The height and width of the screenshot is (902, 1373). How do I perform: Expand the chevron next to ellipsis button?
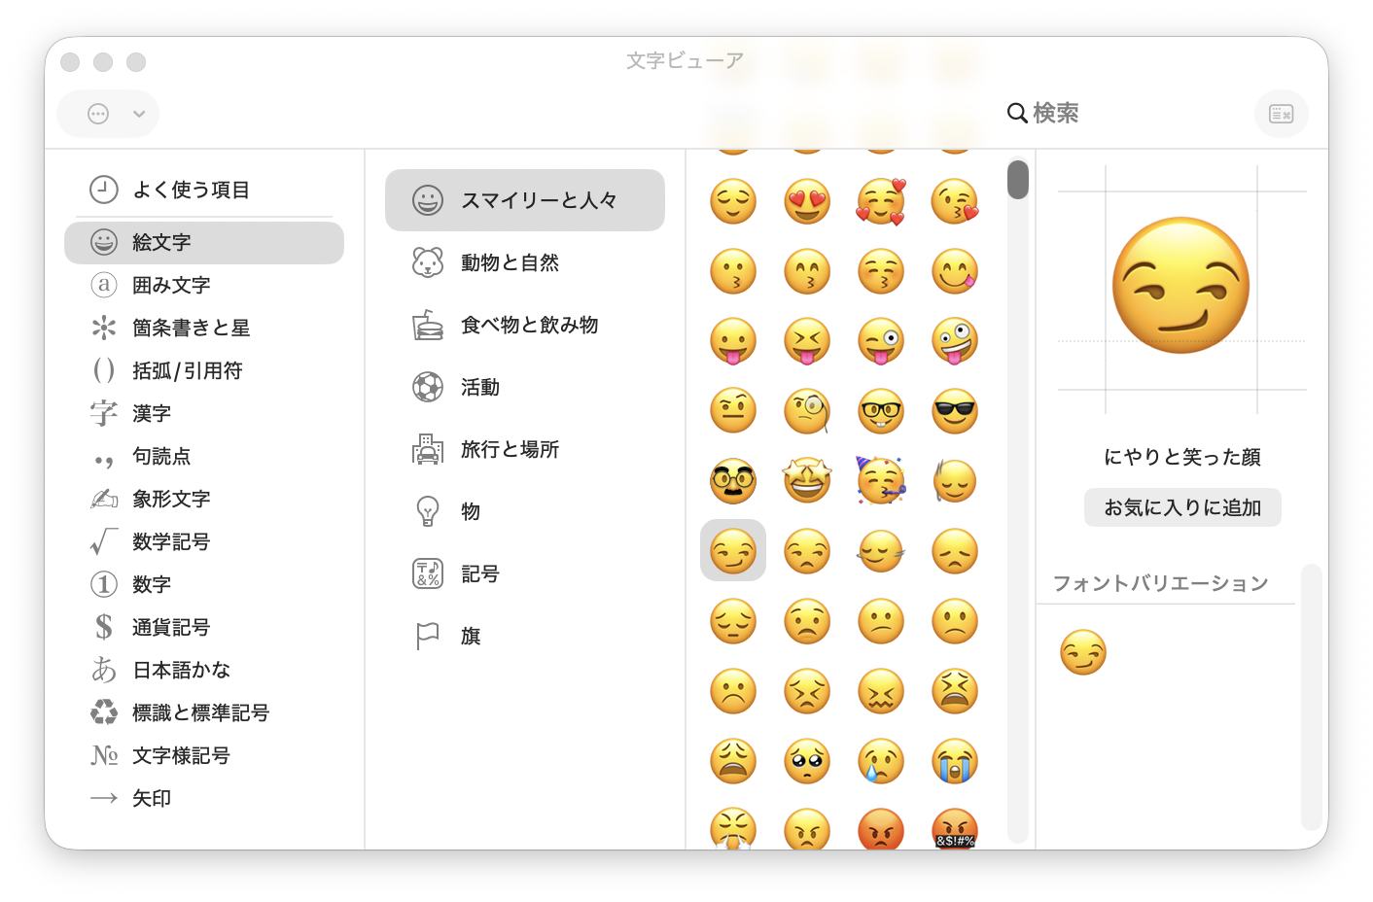click(139, 114)
